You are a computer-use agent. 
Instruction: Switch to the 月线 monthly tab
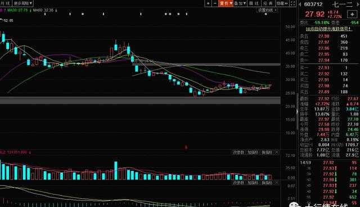pyautogui.click(x=5, y=3)
